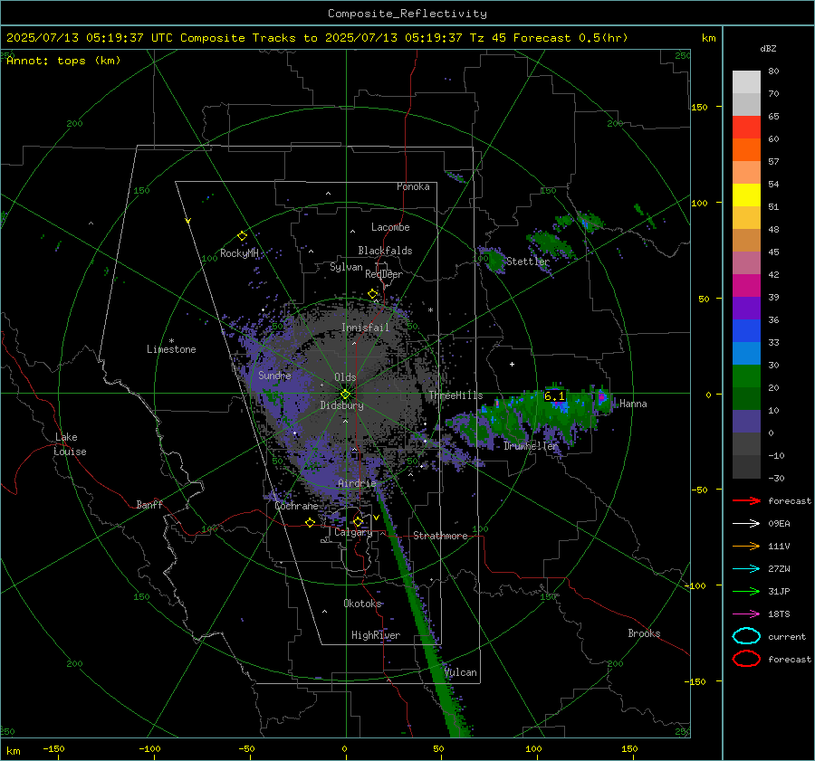Click the Sylvan label
815x761 pixels.
346,267
